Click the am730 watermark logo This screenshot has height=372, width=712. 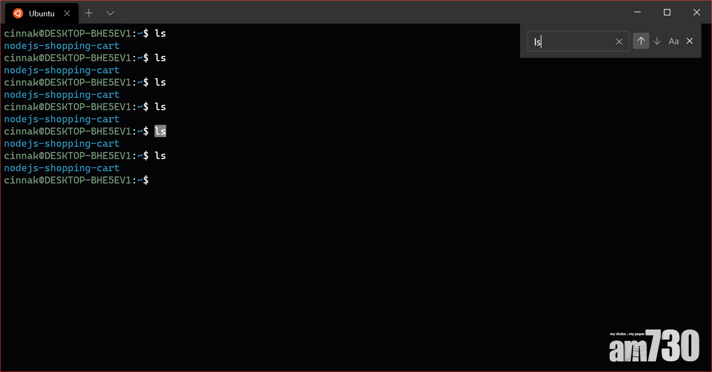click(x=654, y=346)
